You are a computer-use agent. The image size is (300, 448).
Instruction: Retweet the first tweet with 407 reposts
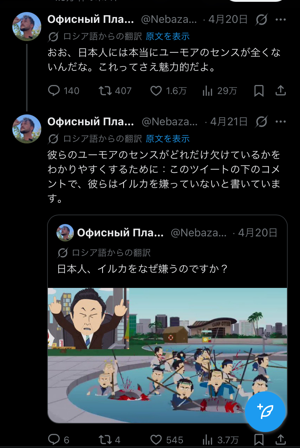(105, 91)
